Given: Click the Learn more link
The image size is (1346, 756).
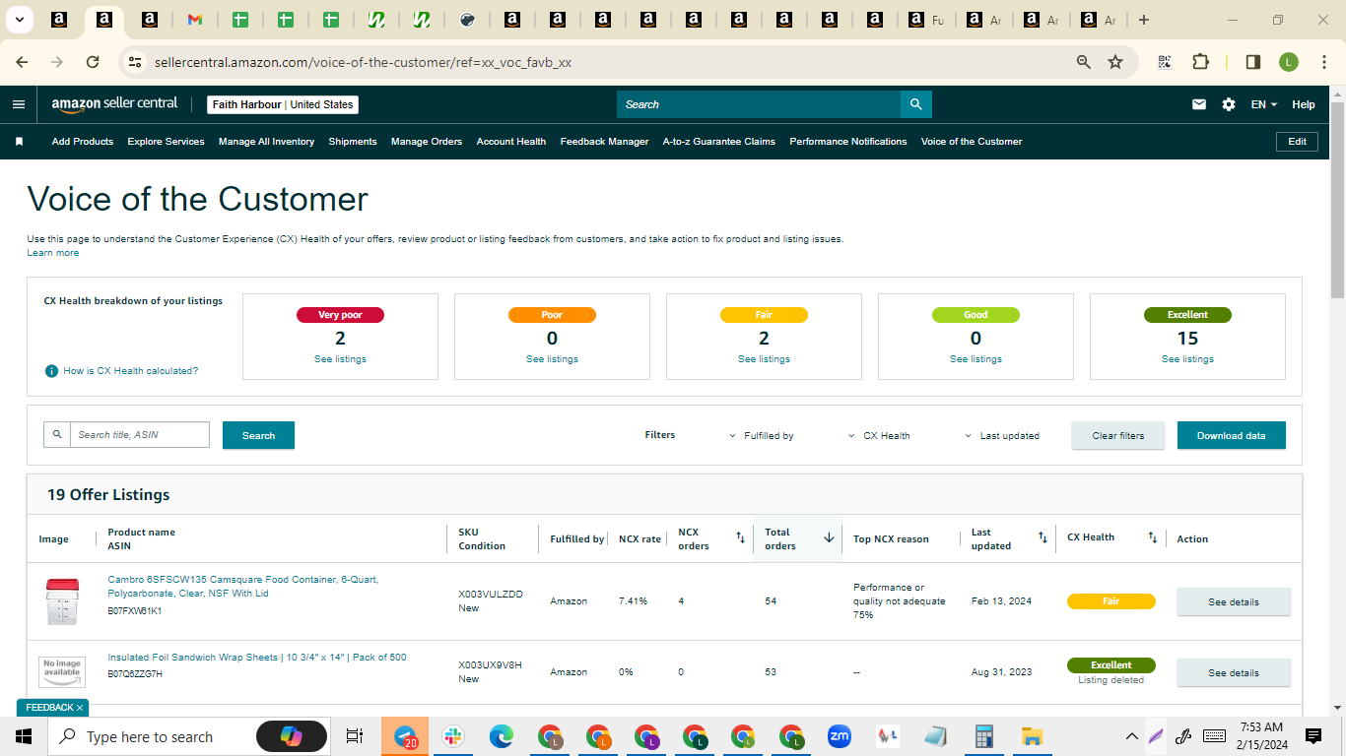Looking at the screenshot, I should [x=53, y=253].
